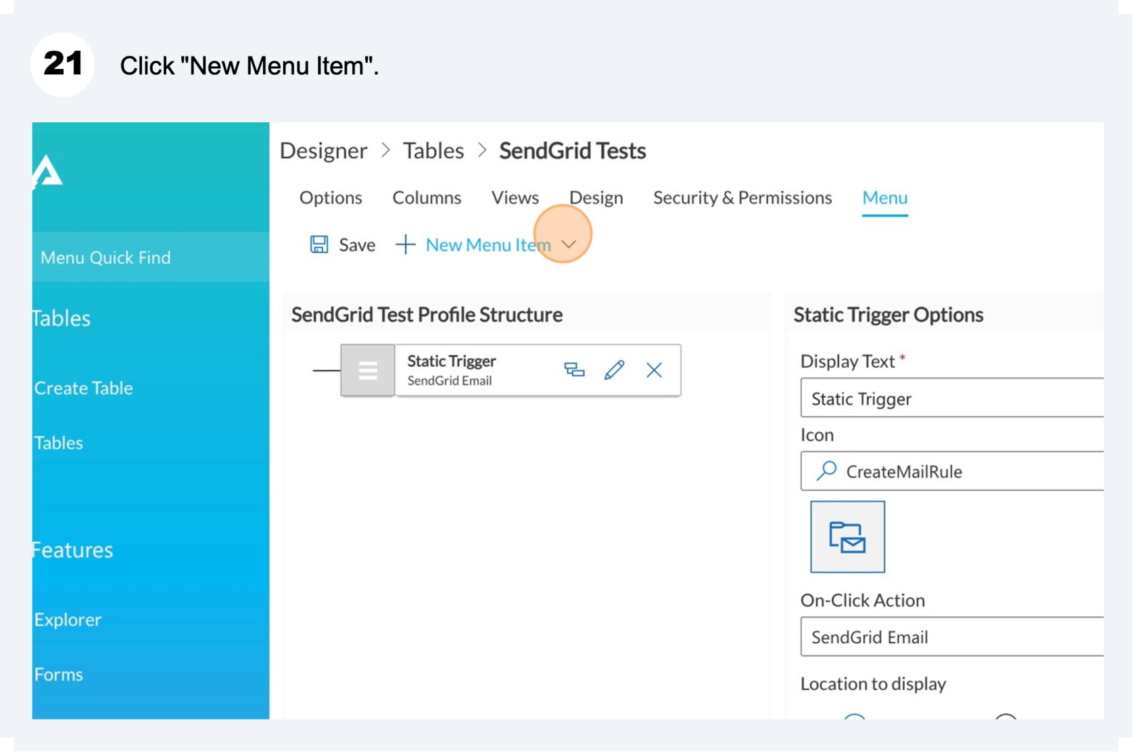Click the add sub-item icon on Static Trigger
This screenshot has width=1136, height=754.
coord(575,370)
